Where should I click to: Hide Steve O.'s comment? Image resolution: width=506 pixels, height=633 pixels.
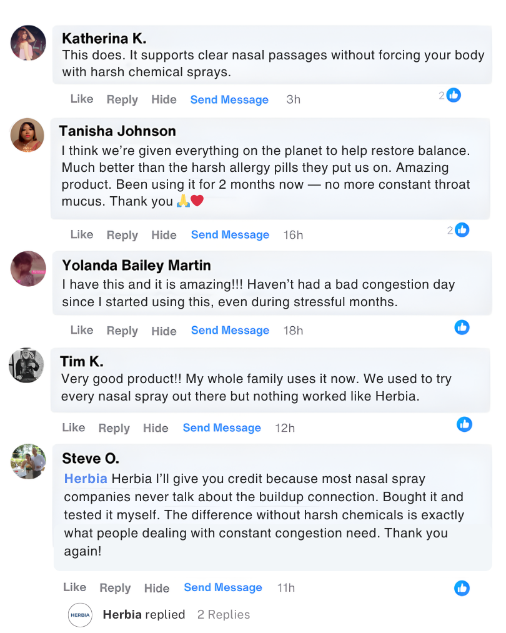pyautogui.click(x=156, y=588)
